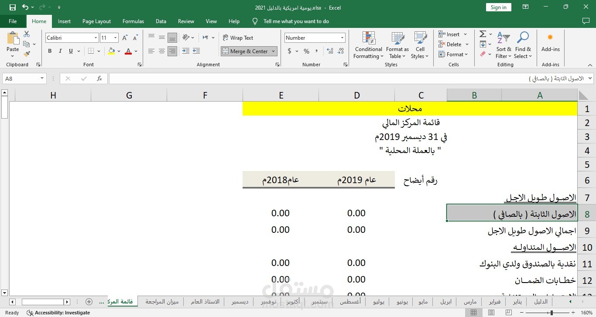Screen dimensions: 596x317
Task: Toggle Bold formatting
Action: click(x=50, y=51)
